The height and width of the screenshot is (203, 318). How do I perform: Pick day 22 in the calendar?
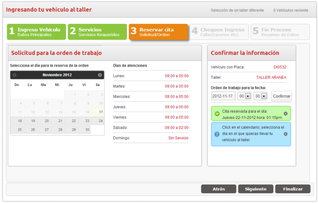pyautogui.click(x=70, y=121)
